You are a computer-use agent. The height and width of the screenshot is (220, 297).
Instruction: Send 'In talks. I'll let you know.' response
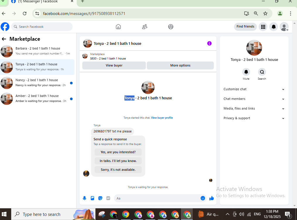pos(118,161)
